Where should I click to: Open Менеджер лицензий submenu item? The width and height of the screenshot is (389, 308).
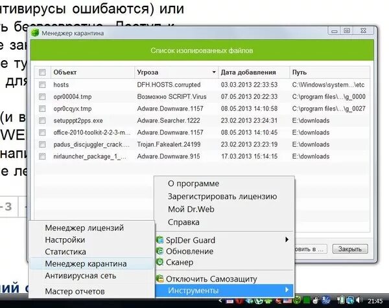coord(84,228)
